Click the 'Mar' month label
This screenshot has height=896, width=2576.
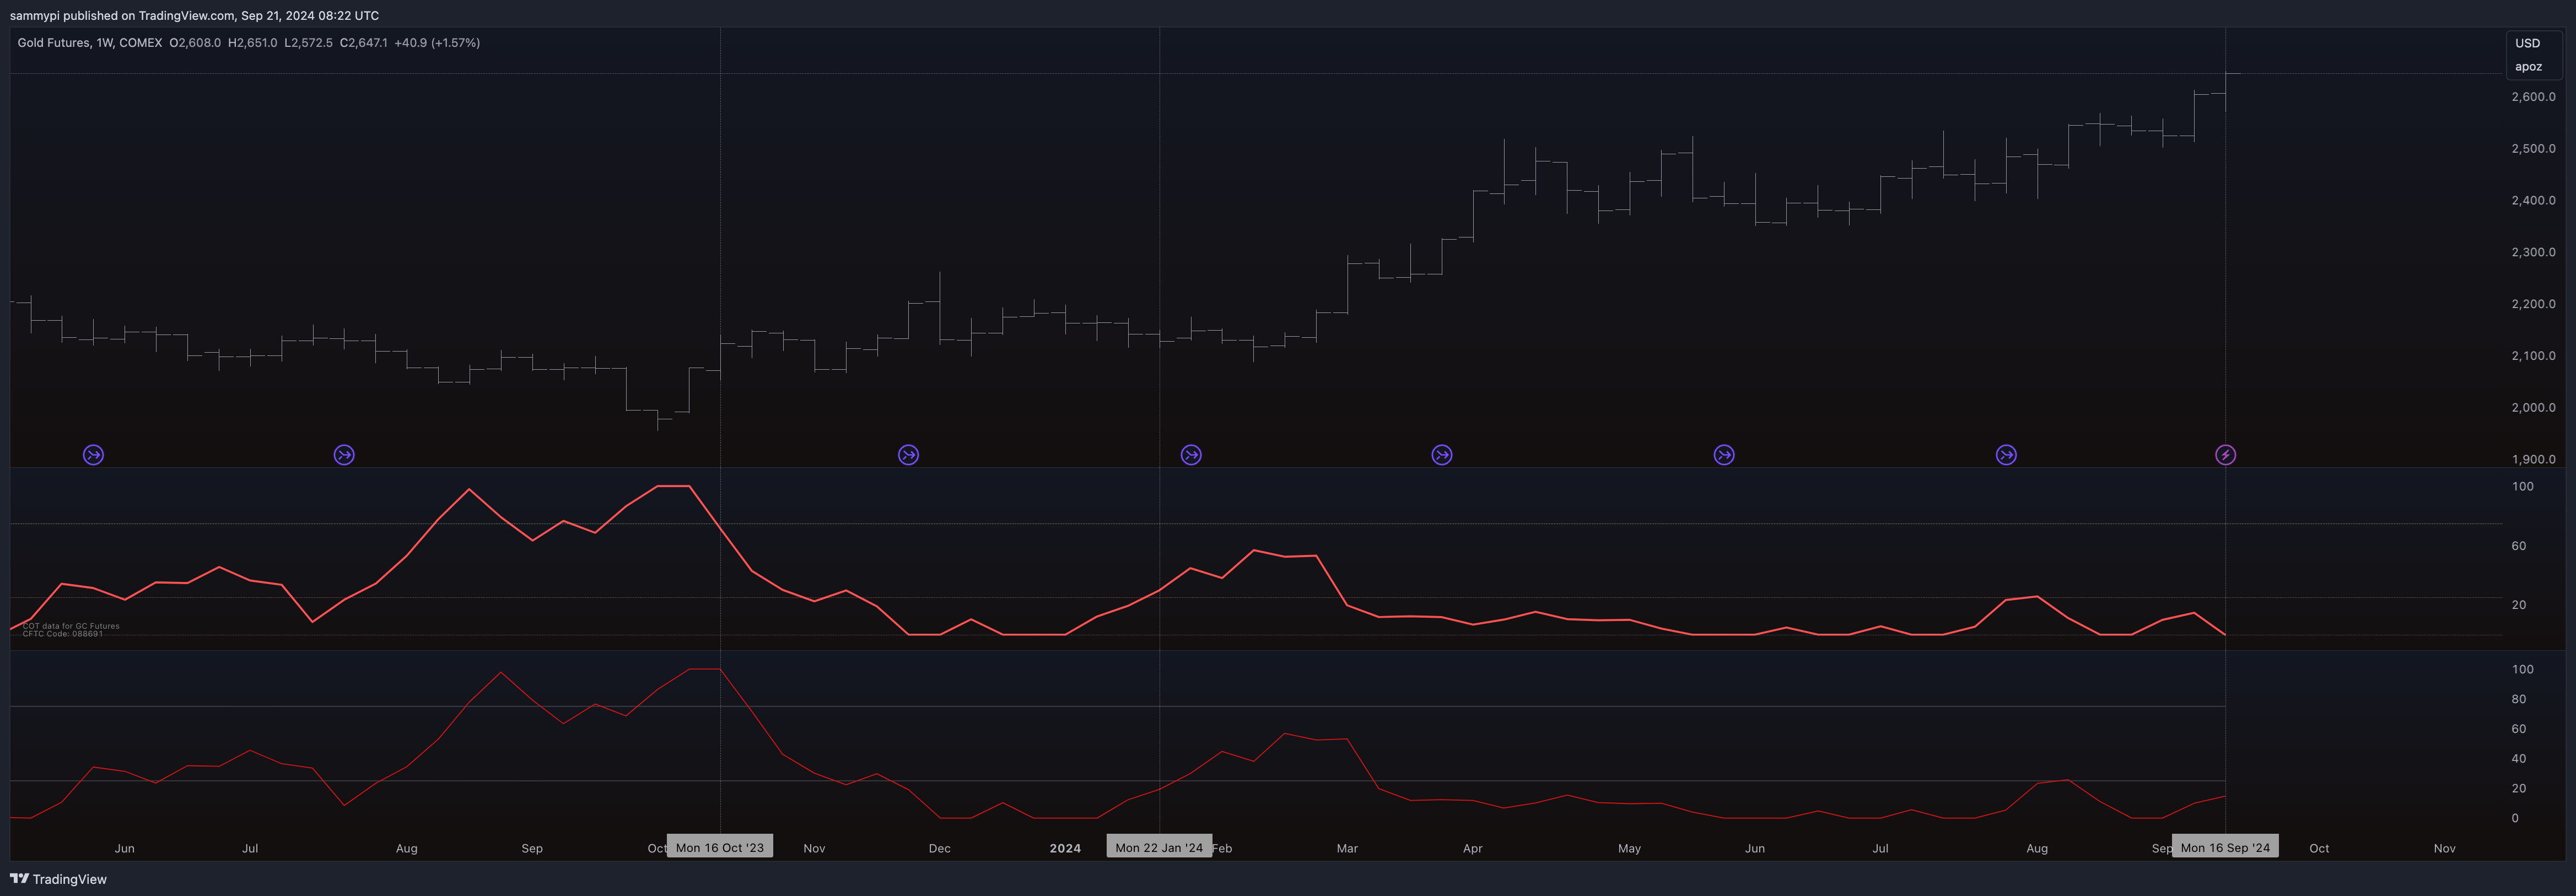click(1347, 849)
